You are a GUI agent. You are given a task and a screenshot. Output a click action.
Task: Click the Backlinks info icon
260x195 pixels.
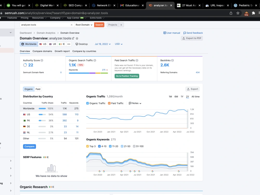(x=172, y=61)
